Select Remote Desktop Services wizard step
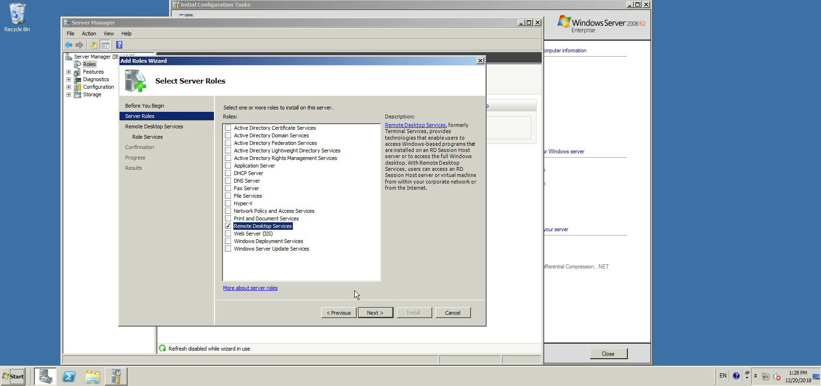 coord(154,126)
